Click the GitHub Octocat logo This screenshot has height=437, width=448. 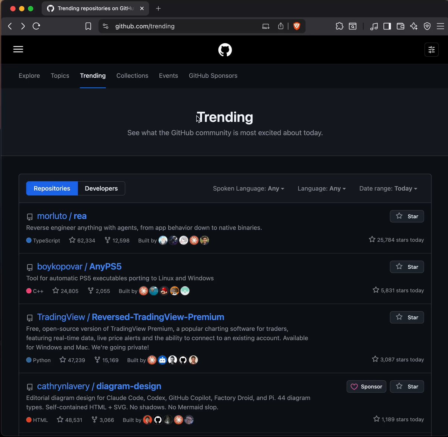coord(225,50)
